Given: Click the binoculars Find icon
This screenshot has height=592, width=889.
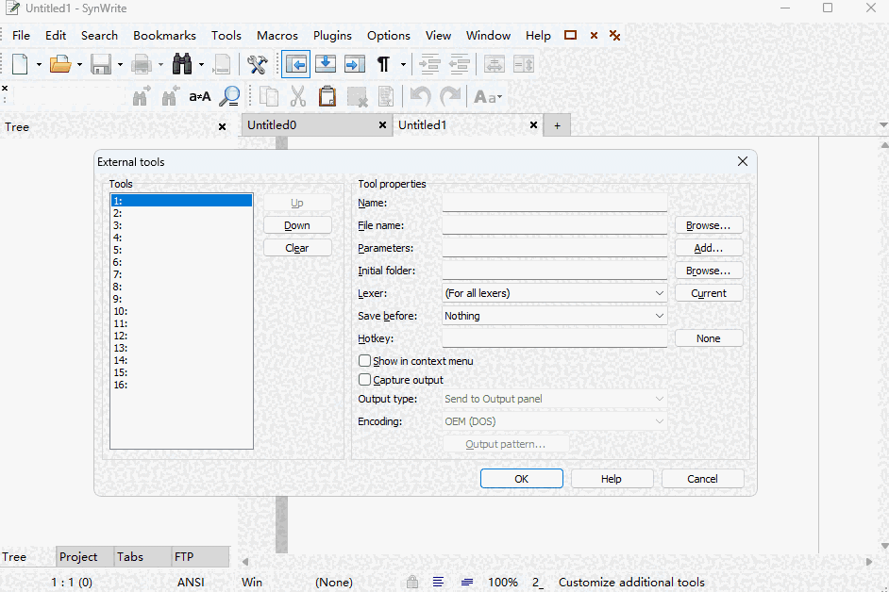Looking at the screenshot, I should [182, 64].
